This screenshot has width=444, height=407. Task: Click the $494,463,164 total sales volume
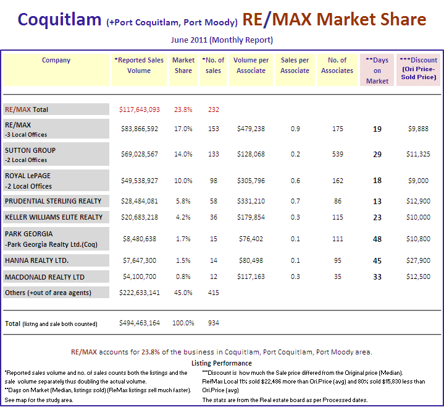coord(139,323)
